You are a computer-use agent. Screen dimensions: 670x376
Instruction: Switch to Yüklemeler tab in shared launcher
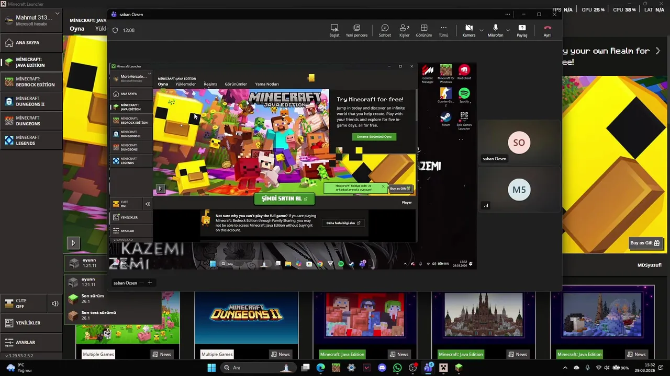click(x=185, y=84)
